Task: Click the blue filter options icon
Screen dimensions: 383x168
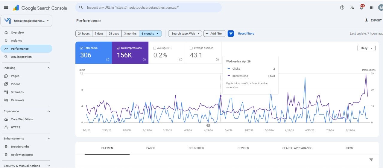Action: tap(231, 34)
